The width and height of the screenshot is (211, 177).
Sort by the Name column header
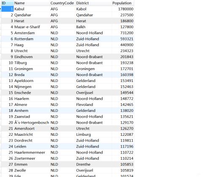pyautogui.click(x=32, y=3)
